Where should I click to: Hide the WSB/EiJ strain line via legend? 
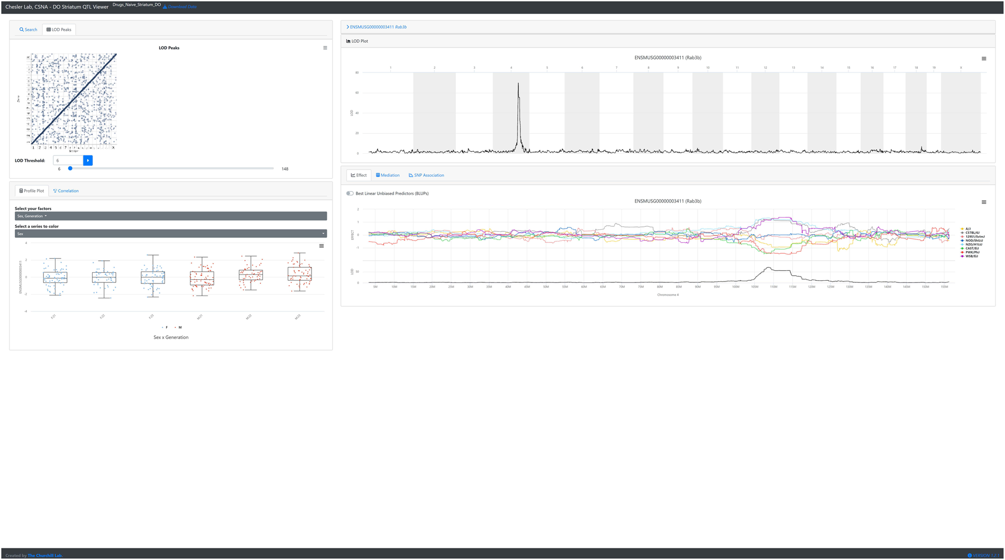click(x=971, y=256)
